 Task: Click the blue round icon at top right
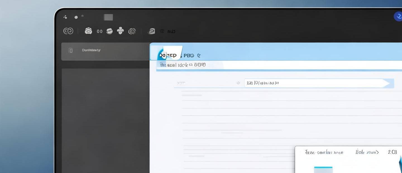click(398, 16)
